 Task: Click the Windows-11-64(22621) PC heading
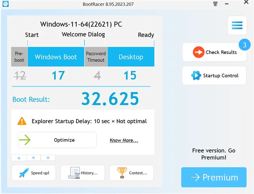coord(81,24)
